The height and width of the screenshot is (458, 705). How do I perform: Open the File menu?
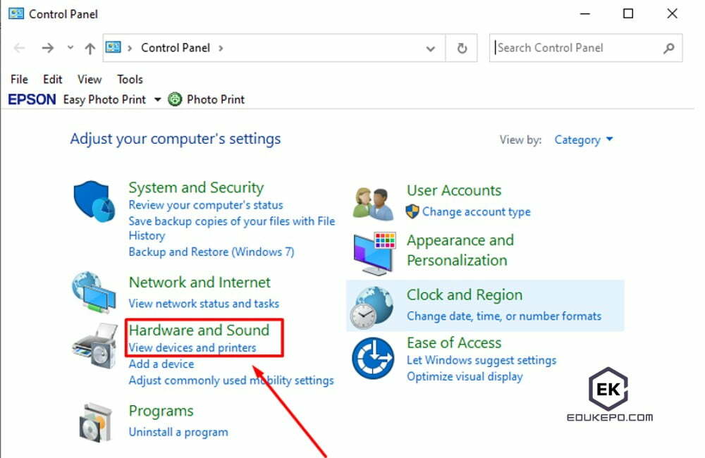[19, 80]
